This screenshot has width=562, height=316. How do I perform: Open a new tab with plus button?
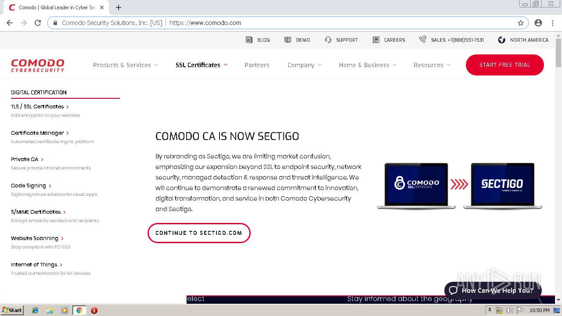(x=119, y=7)
